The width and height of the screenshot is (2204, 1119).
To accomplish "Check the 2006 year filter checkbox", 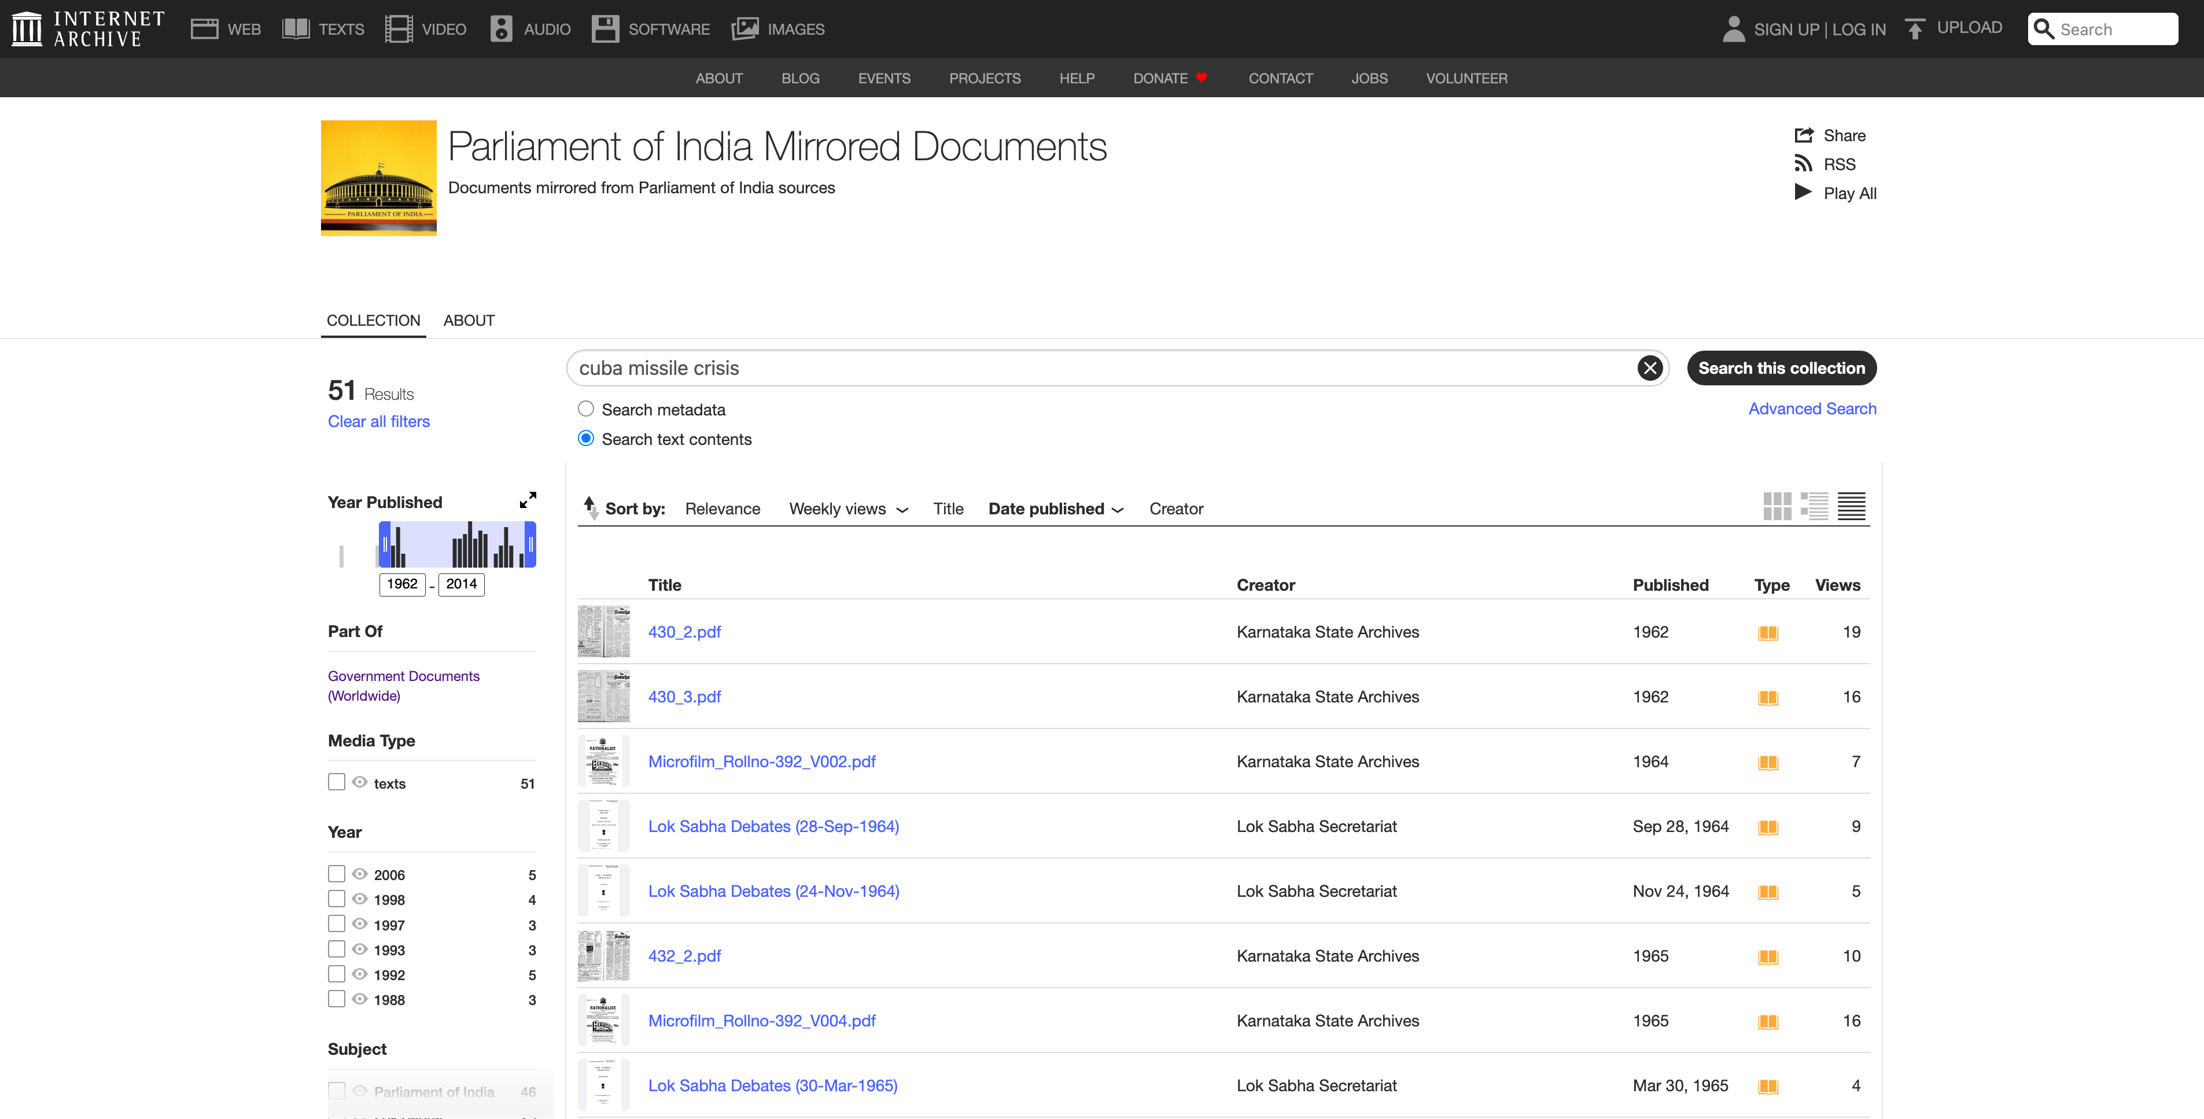I will click(336, 874).
